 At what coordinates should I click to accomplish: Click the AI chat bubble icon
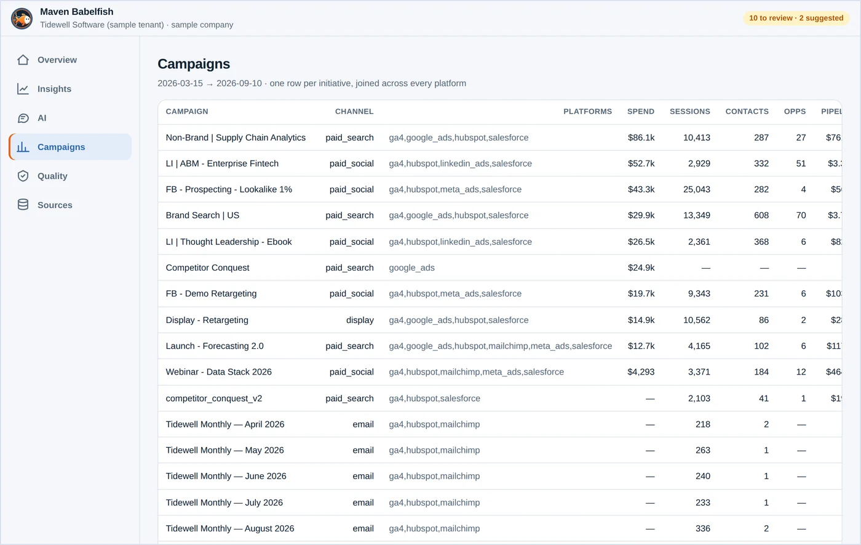[23, 118]
